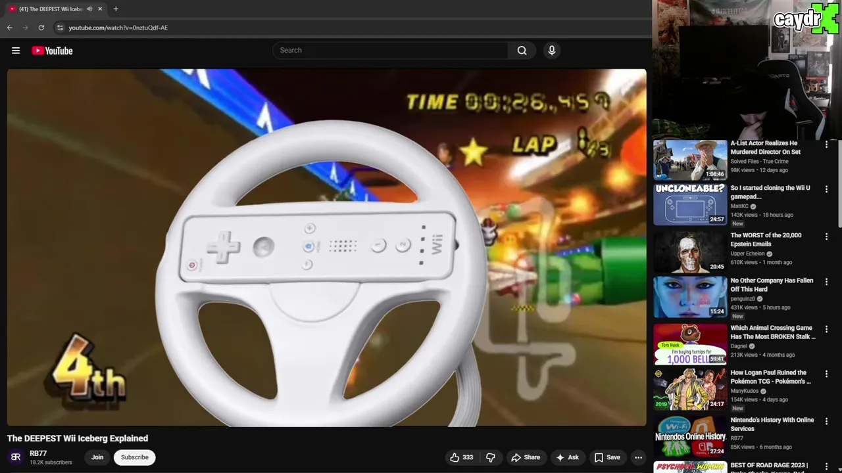Open RB77 channel avatar
The height and width of the screenshot is (473, 842).
[16, 457]
